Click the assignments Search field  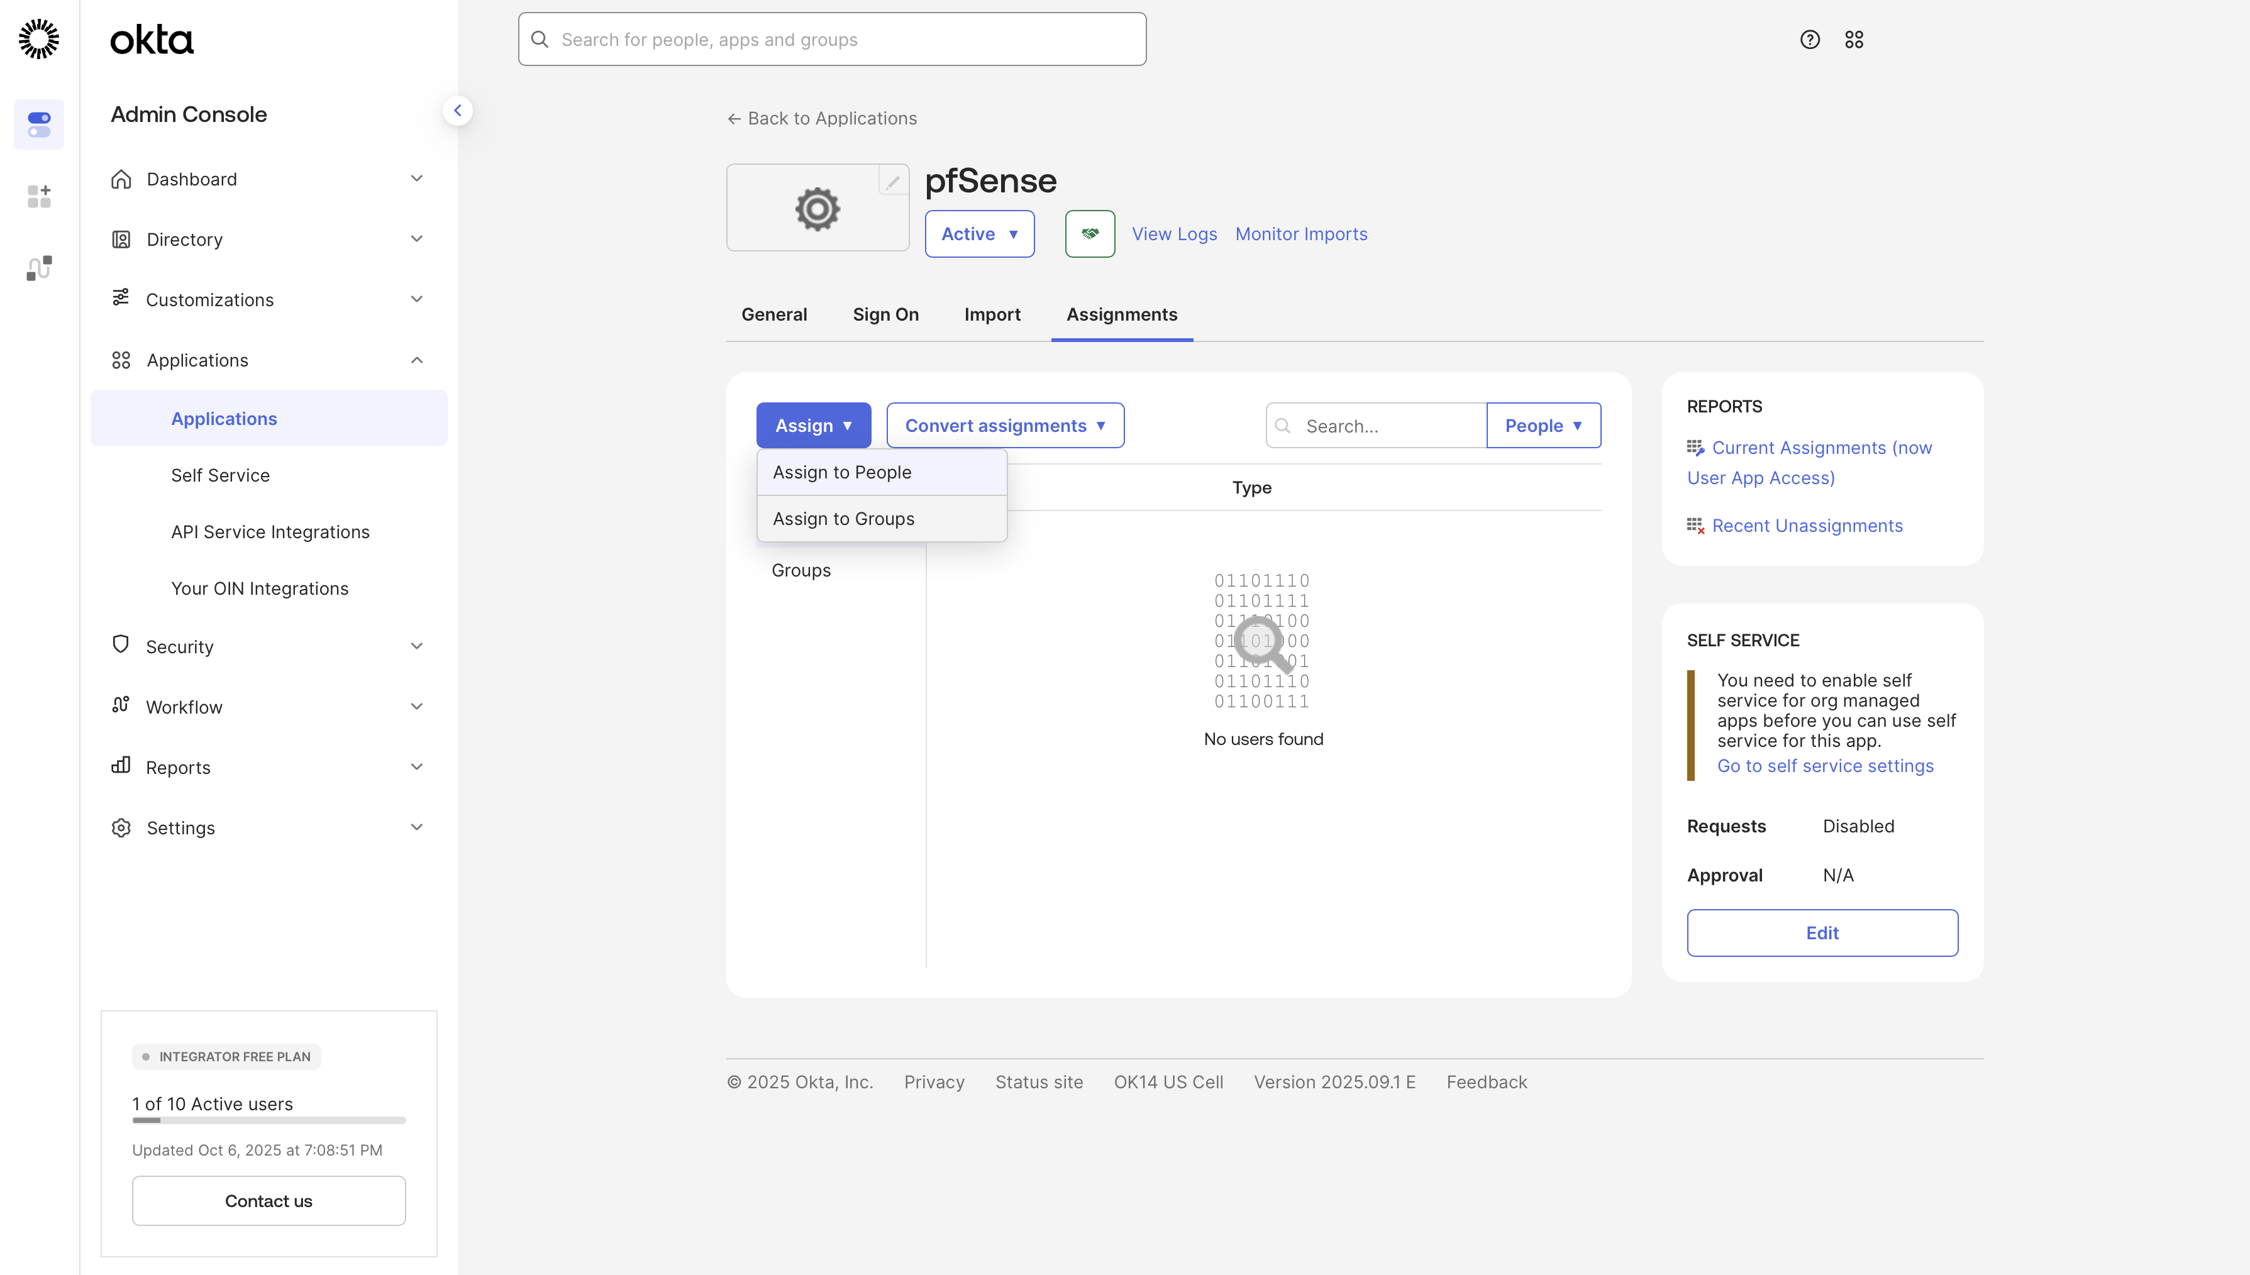[x=1374, y=426]
